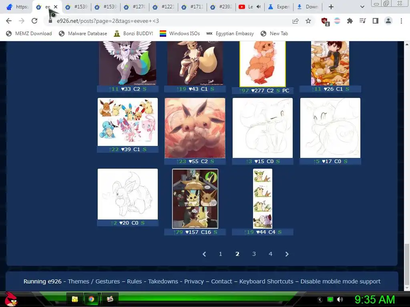Open the two-Eevee pink artwork thumbnail
Screen dimensions: 410x307
point(195,128)
